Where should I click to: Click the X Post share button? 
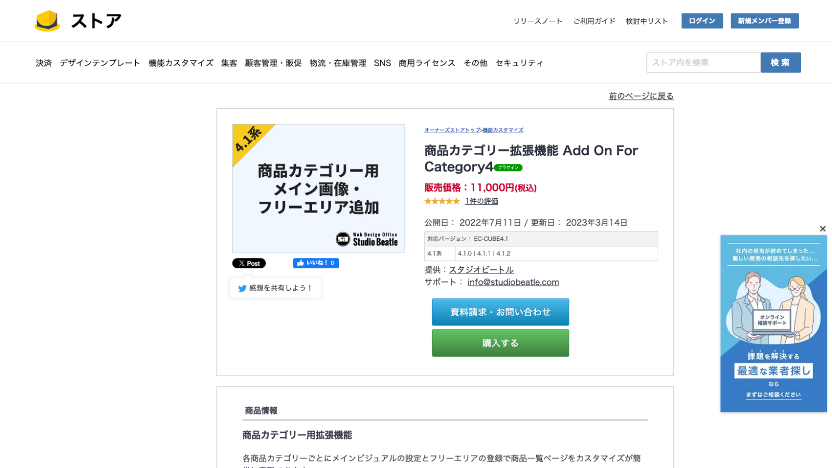249,263
